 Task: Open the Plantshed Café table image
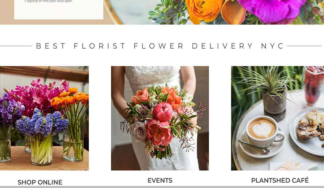tap(277, 118)
